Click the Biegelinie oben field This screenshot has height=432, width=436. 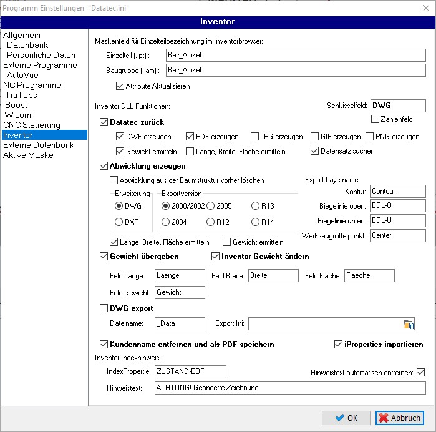tap(397, 206)
